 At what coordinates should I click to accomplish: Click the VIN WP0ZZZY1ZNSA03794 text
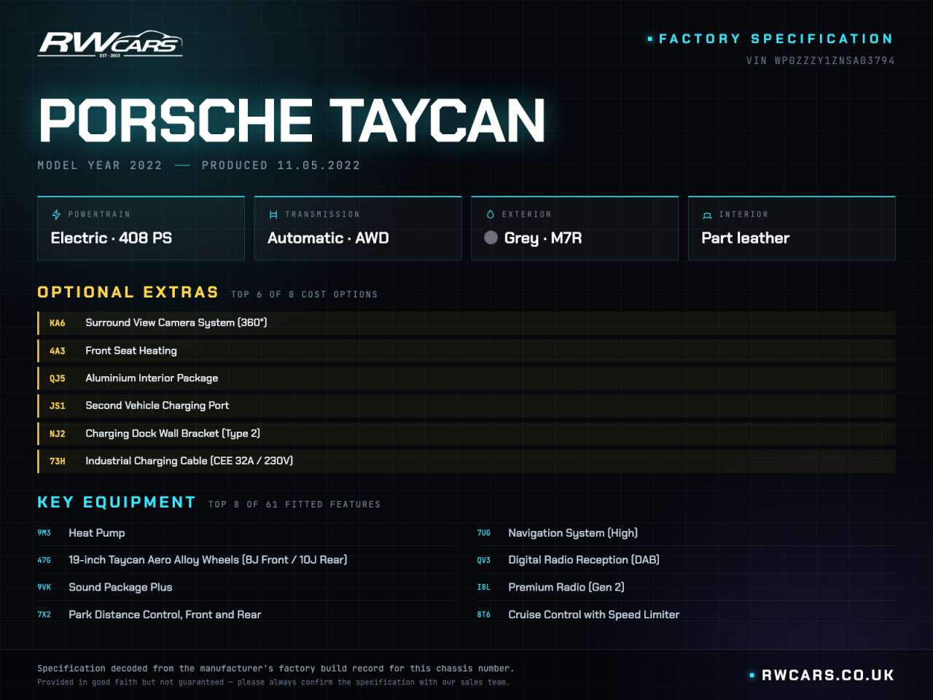point(821,61)
